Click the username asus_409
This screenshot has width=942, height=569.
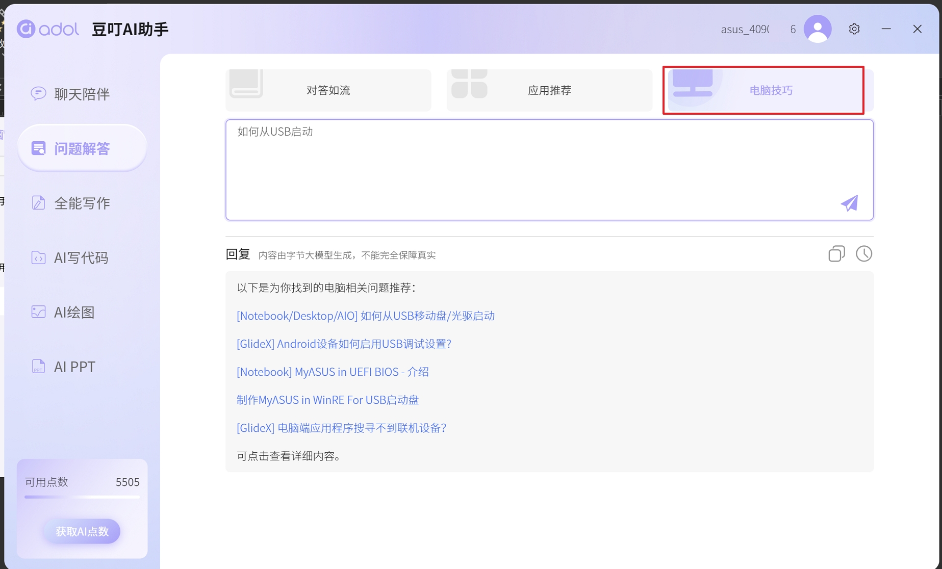tap(745, 29)
